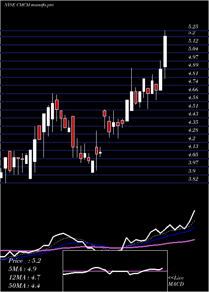Click the 5.04 price axis label
The height and width of the screenshot is (292, 209).
click(193, 49)
